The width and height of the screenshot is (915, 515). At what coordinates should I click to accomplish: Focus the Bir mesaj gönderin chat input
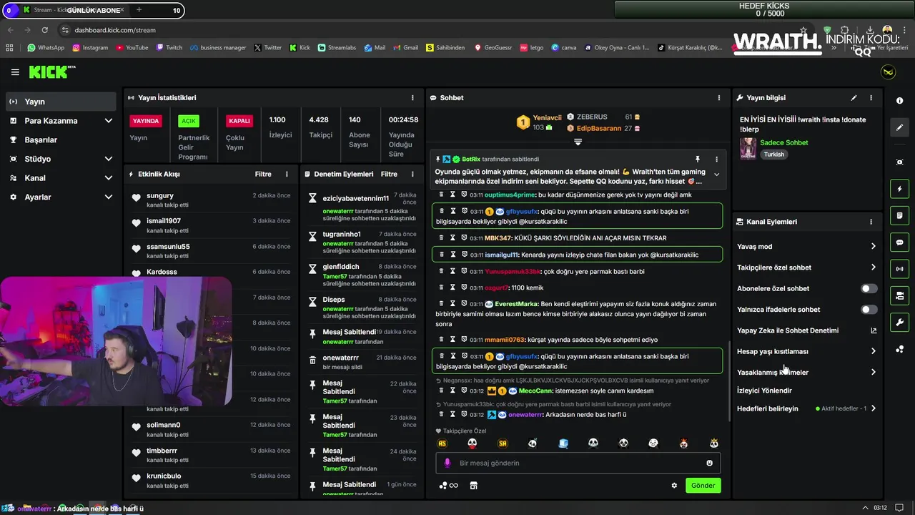tap(578, 463)
